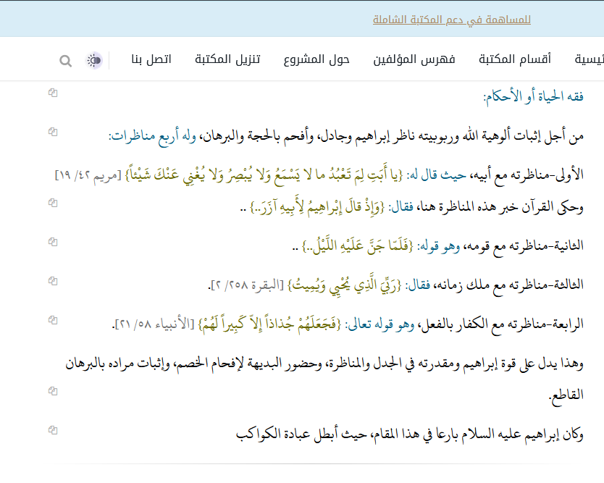This screenshot has height=483, width=604.
Task: Click the reference [الأنبياء ٥٨/ ٢١]
Action: tap(155, 324)
